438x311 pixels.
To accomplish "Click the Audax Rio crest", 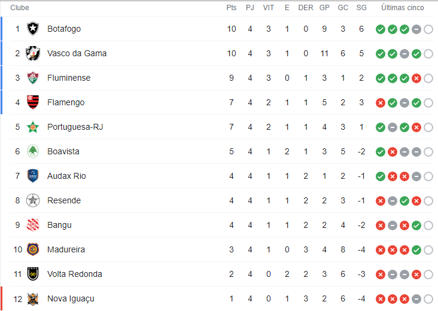I will [x=33, y=176].
